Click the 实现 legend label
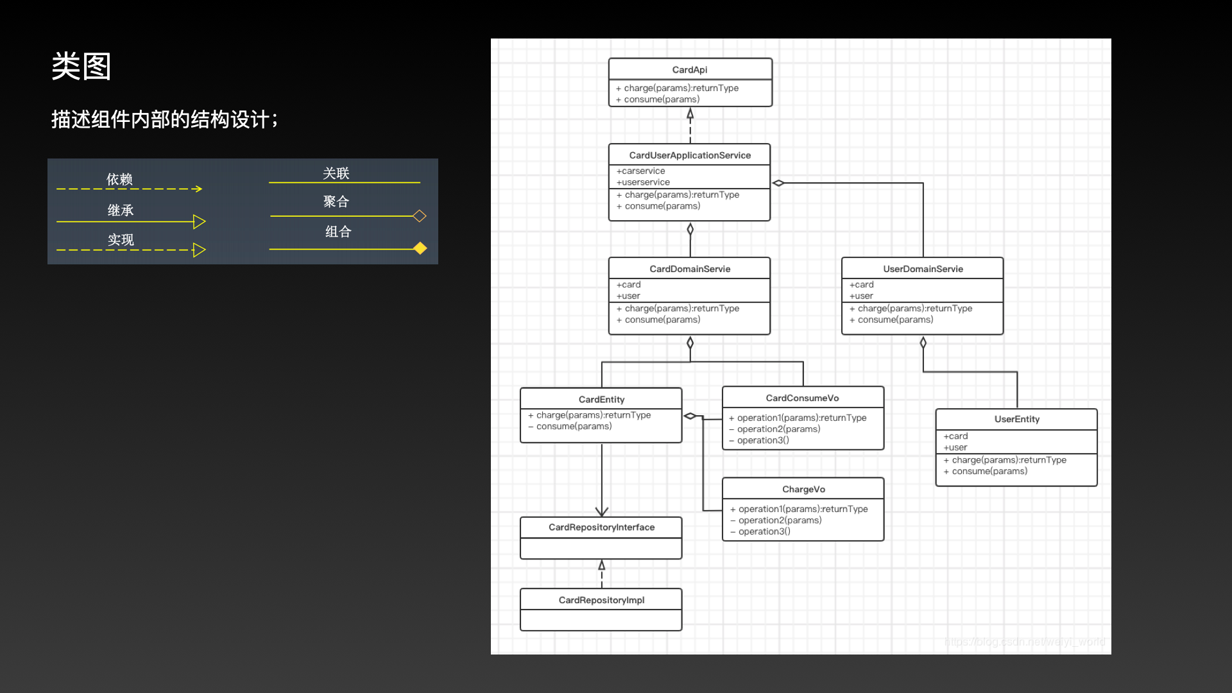Image resolution: width=1232 pixels, height=693 pixels. pyautogui.click(x=121, y=239)
